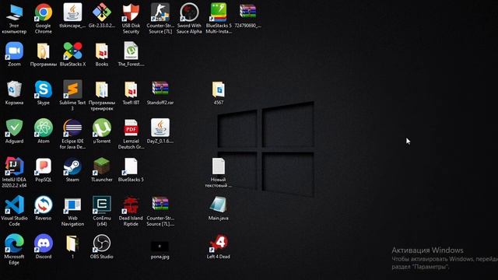498x280 pixels.
Task: Select the pona.jpg image thumbnail
Action: (x=160, y=247)
